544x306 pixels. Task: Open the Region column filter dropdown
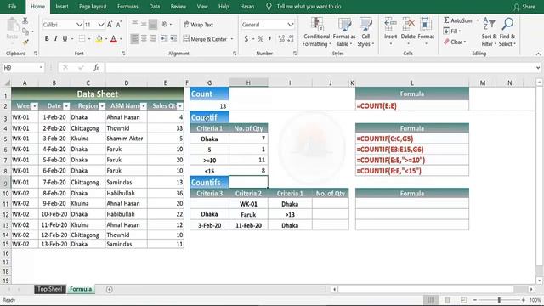(102, 106)
